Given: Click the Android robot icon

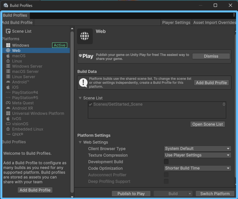Looking at the screenshot, I should [8, 82].
